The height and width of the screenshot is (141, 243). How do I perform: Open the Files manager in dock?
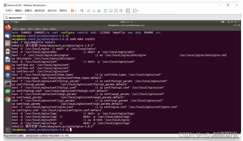tap(8, 44)
